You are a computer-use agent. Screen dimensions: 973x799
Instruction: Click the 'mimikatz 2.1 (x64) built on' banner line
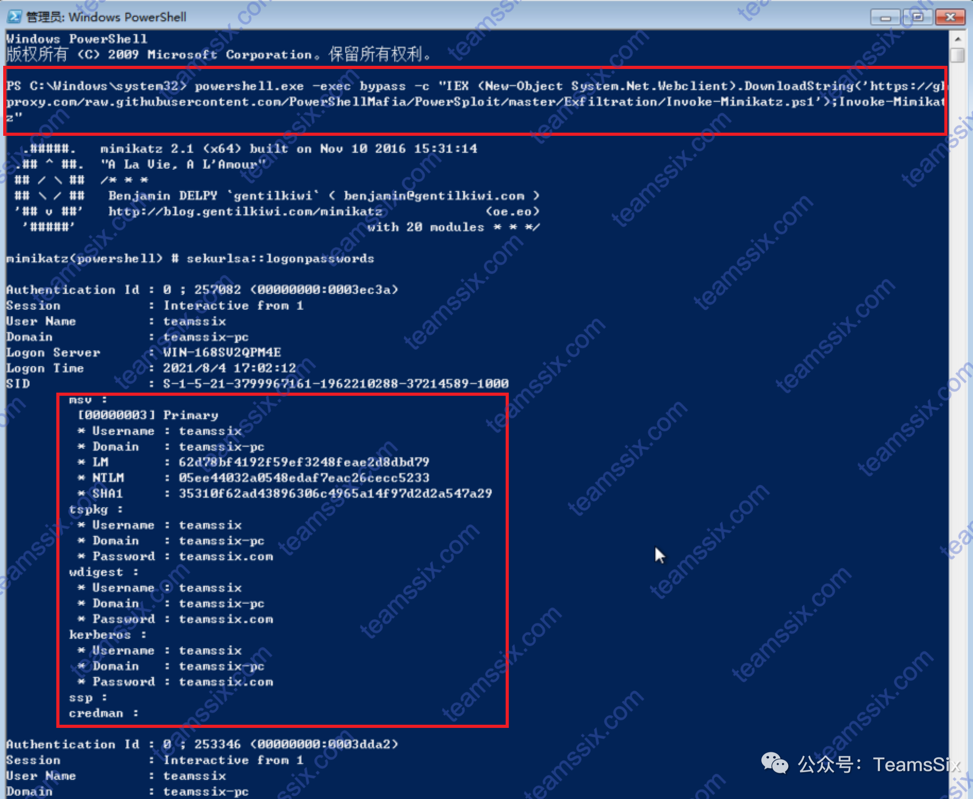(x=288, y=149)
